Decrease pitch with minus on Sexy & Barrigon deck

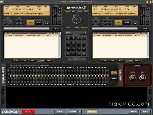tap(59, 24)
